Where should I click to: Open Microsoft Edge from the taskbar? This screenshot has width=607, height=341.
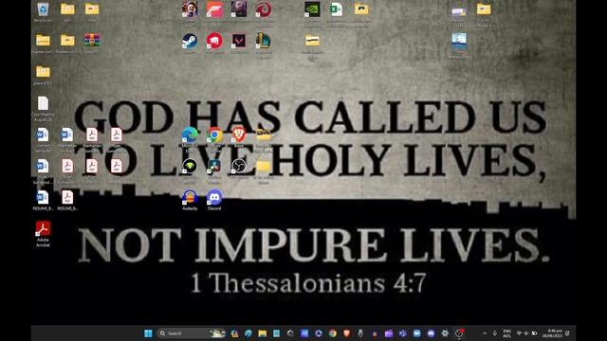tap(248, 333)
